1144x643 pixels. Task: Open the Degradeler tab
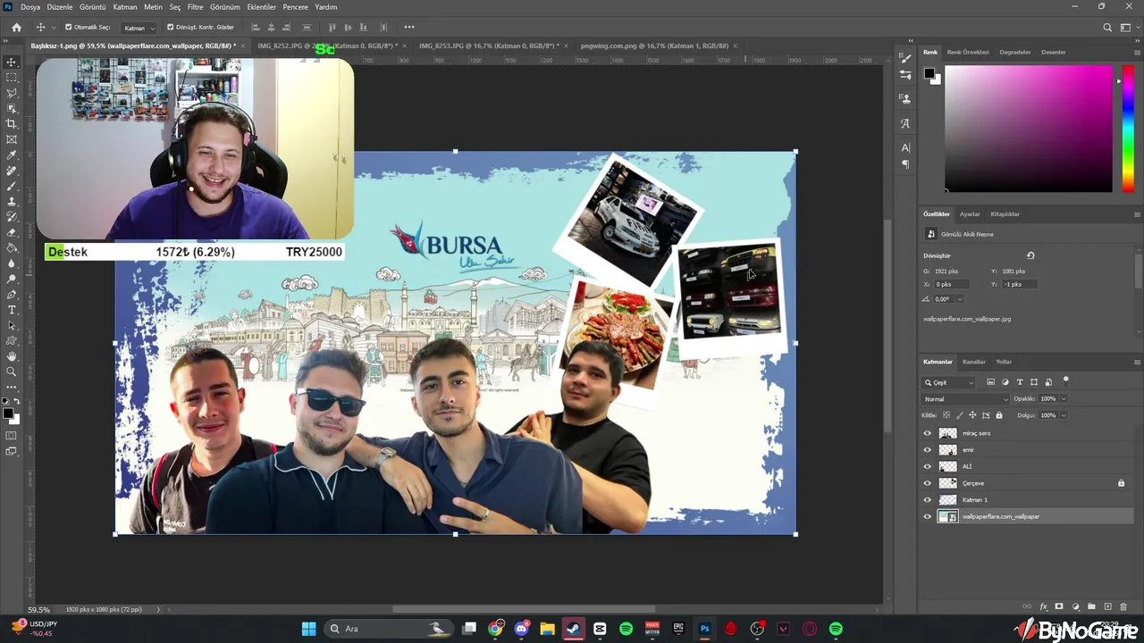click(1014, 52)
